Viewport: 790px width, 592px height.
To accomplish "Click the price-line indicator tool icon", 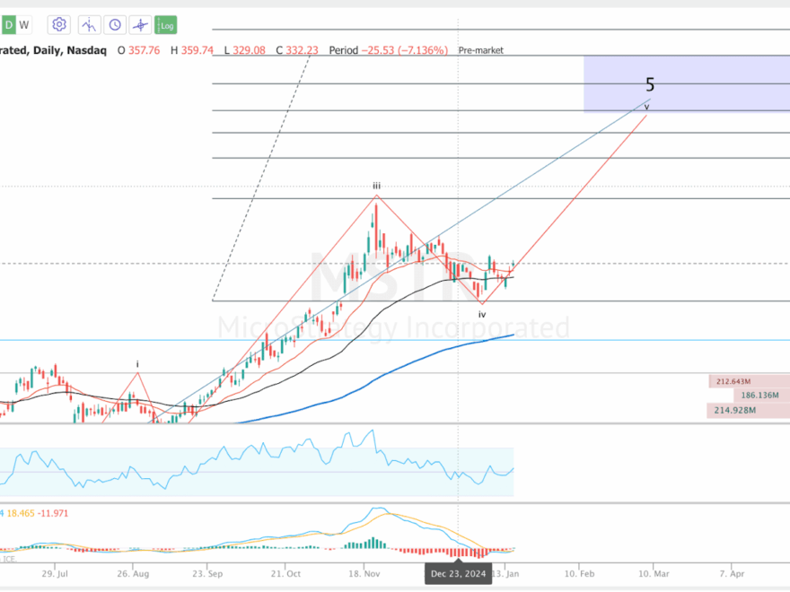I will click(89, 25).
